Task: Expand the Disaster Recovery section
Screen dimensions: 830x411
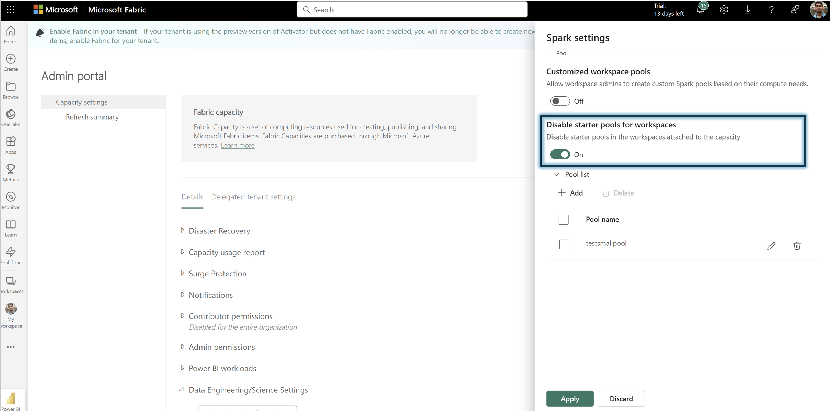Action: 183,230
